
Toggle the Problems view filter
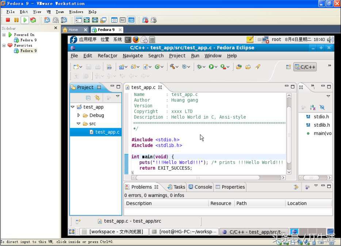[x=296, y=187]
